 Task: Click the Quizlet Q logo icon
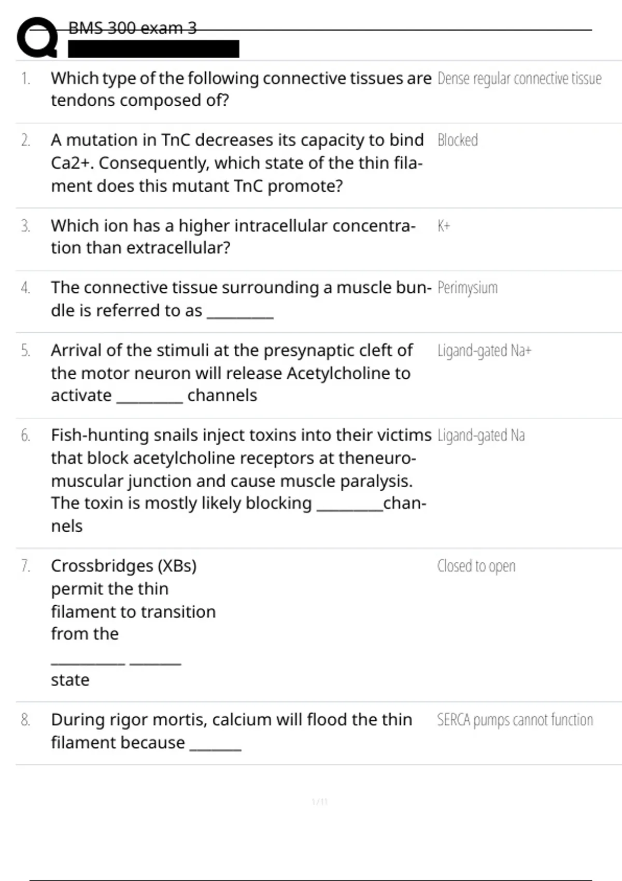point(37,37)
